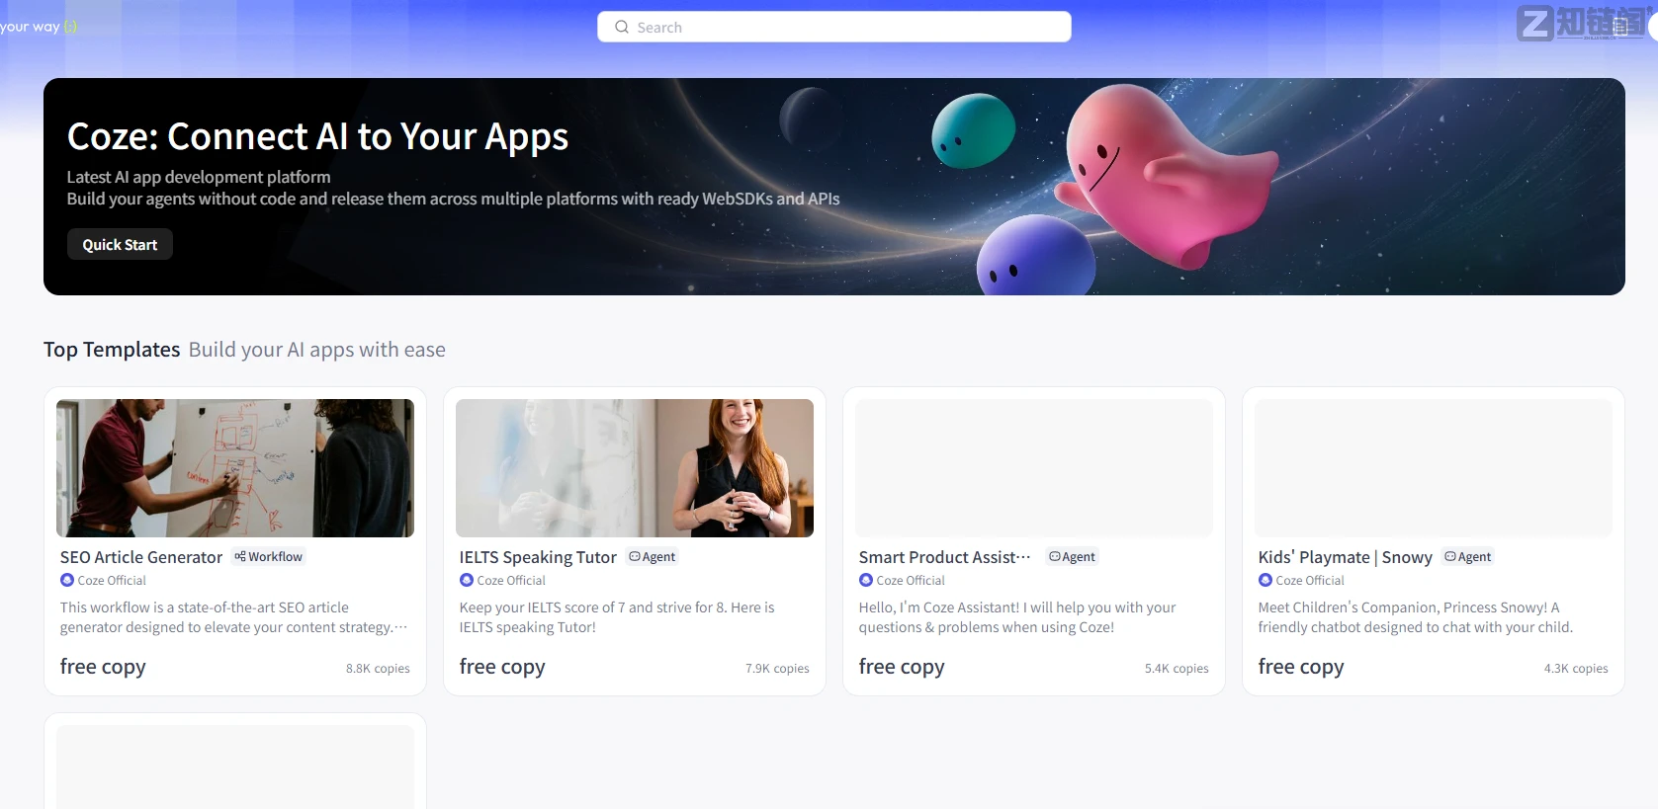Click Coze Official icon under IELTS Speaking Tutor
This screenshot has height=809, width=1658.
tap(467, 580)
